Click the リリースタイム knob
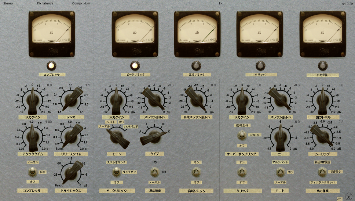This screenshot has height=201, width=355. coord(71,137)
